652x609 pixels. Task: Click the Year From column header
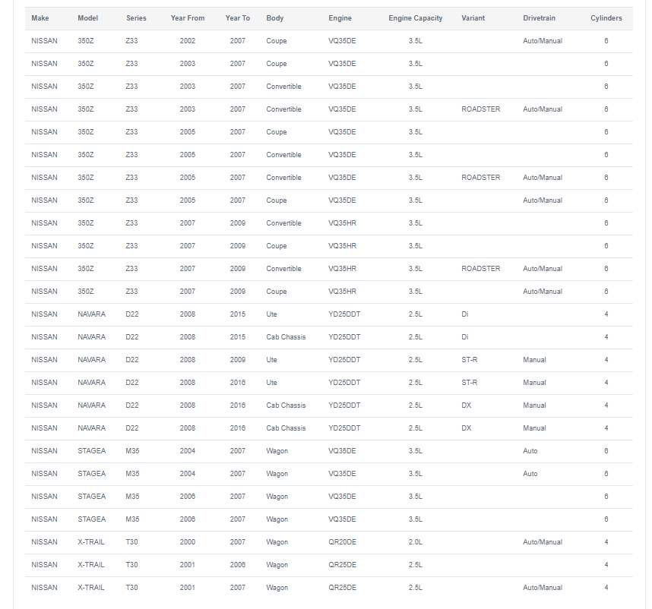click(x=188, y=18)
